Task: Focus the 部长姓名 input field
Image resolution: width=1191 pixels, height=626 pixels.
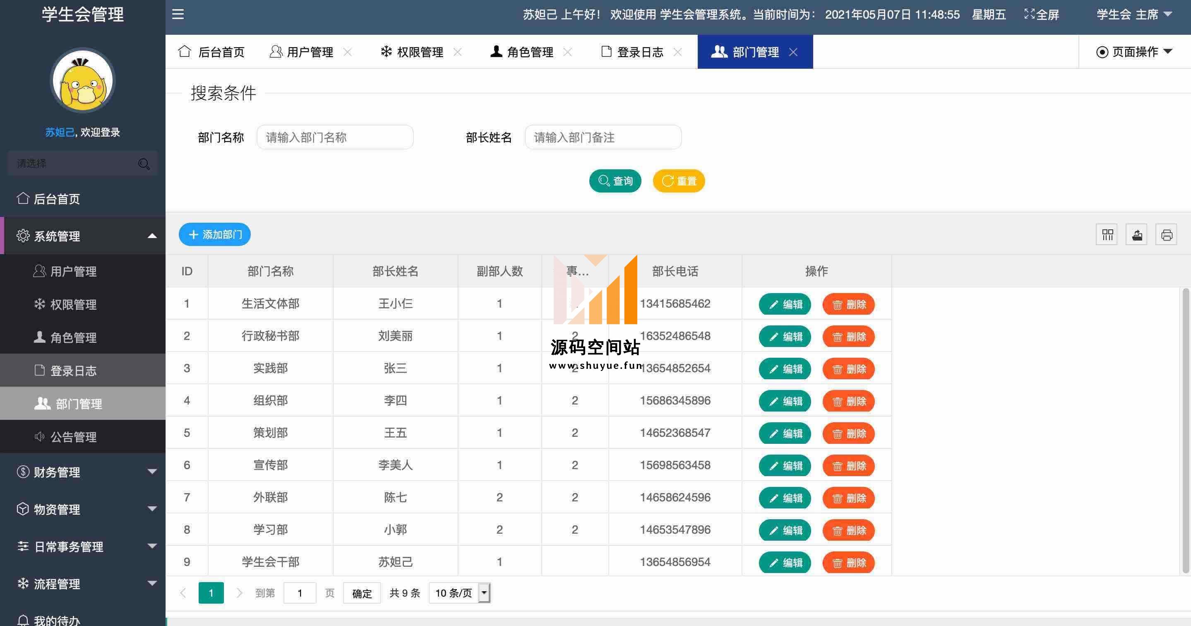Action: [603, 137]
